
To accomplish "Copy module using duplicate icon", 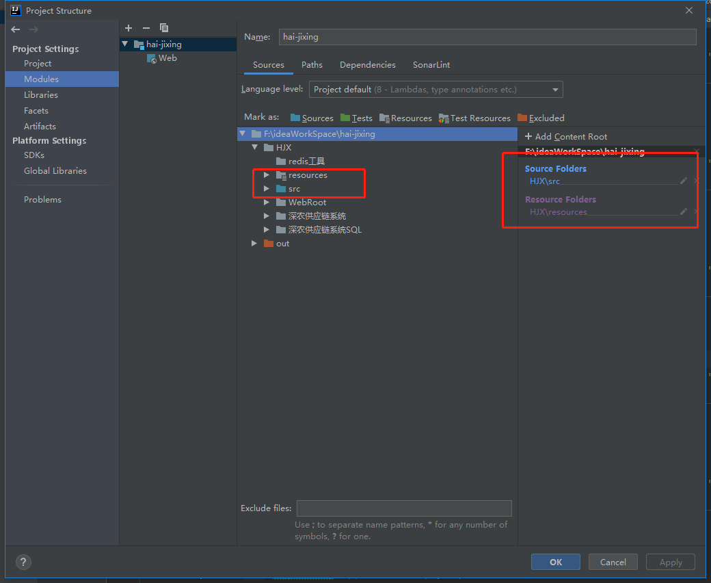I will [164, 28].
